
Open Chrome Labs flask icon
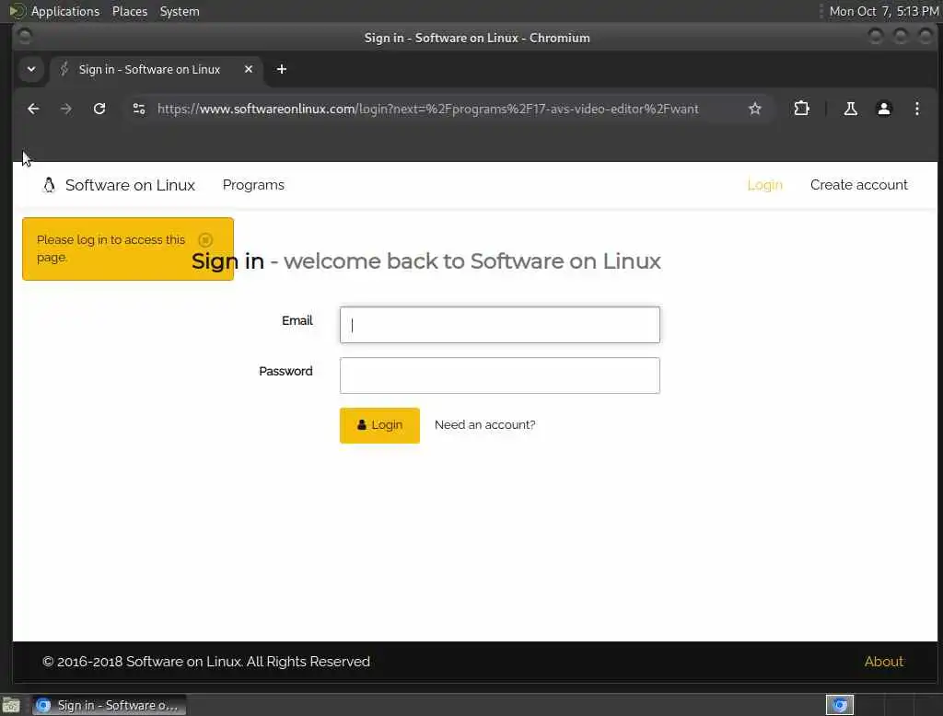tap(850, 109)
